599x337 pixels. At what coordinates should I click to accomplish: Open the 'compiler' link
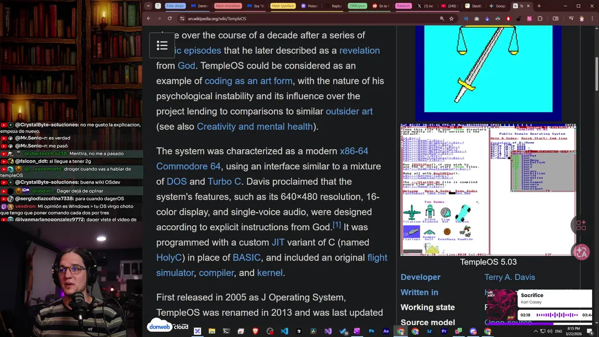pyautogui.click(x=216, y=272)
